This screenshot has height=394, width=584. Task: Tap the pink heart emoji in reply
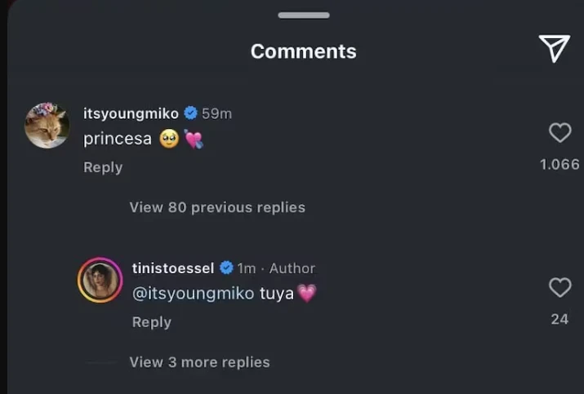click(x=306, y=294)
